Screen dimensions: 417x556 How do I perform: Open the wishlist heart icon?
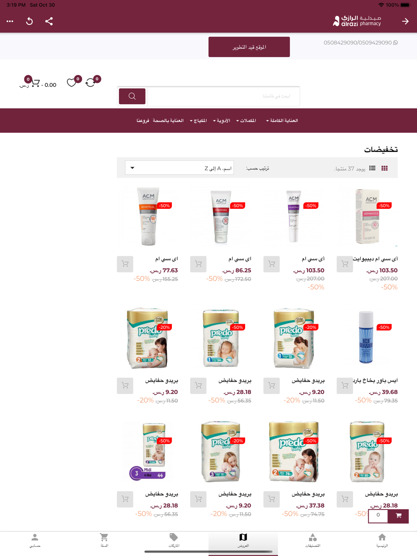point(72,83)
